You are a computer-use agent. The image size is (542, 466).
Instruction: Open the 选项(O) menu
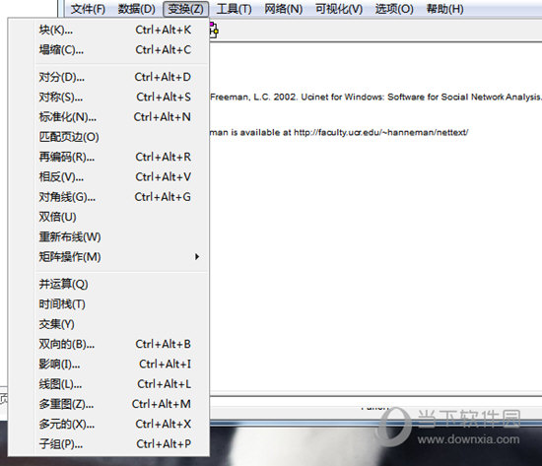[x=394, y=9]
